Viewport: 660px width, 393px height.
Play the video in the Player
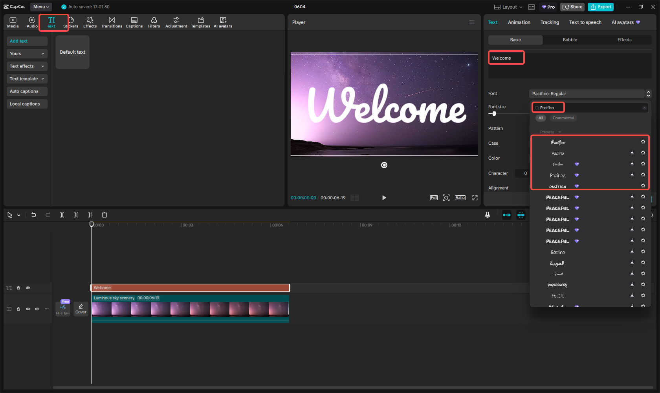384,198
